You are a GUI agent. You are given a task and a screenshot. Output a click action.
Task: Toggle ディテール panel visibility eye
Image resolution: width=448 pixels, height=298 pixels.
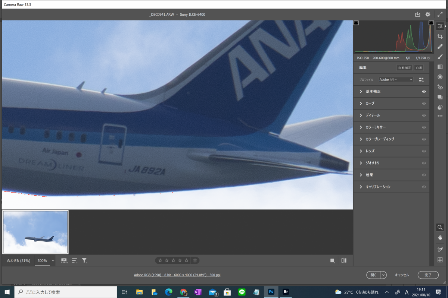coord(424,115)
